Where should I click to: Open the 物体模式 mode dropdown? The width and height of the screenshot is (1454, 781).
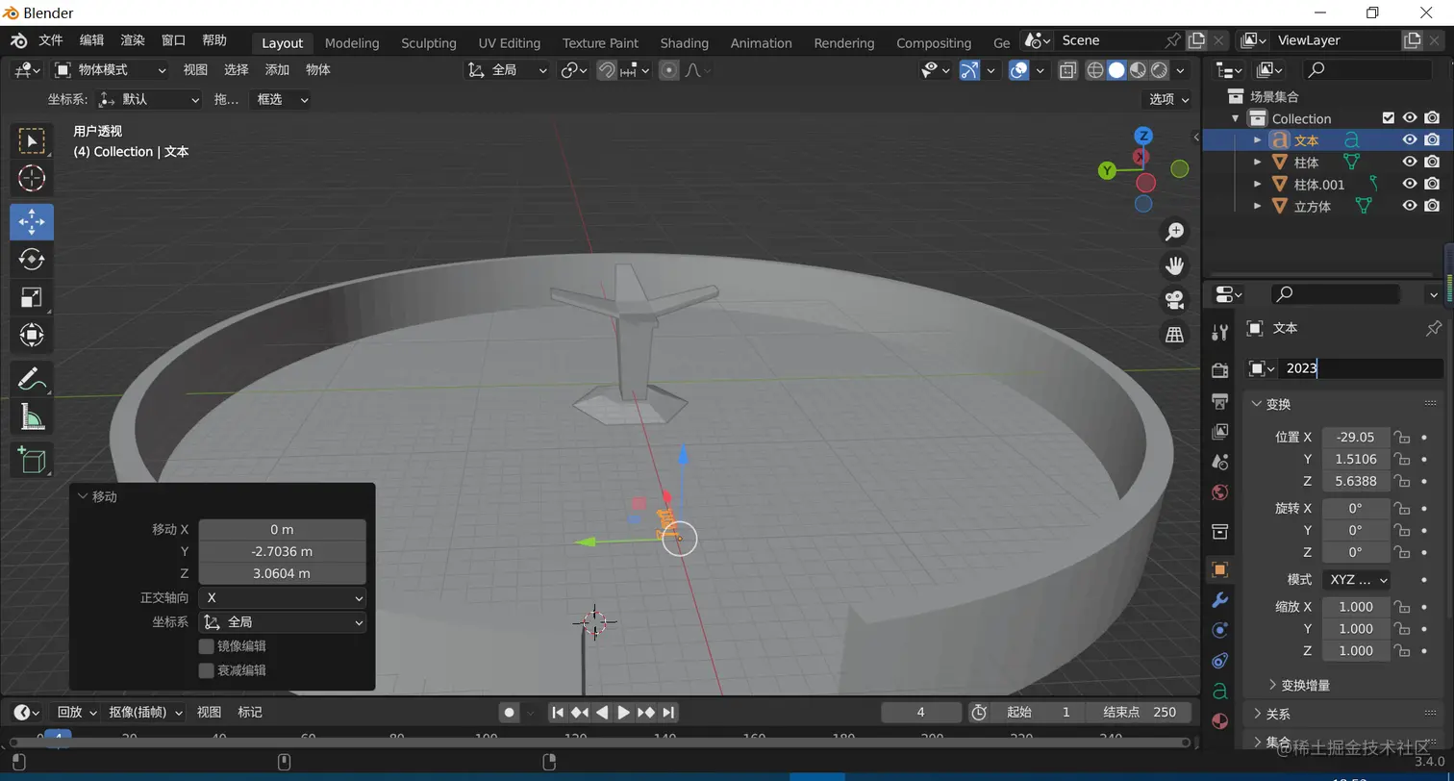[111, 70]
